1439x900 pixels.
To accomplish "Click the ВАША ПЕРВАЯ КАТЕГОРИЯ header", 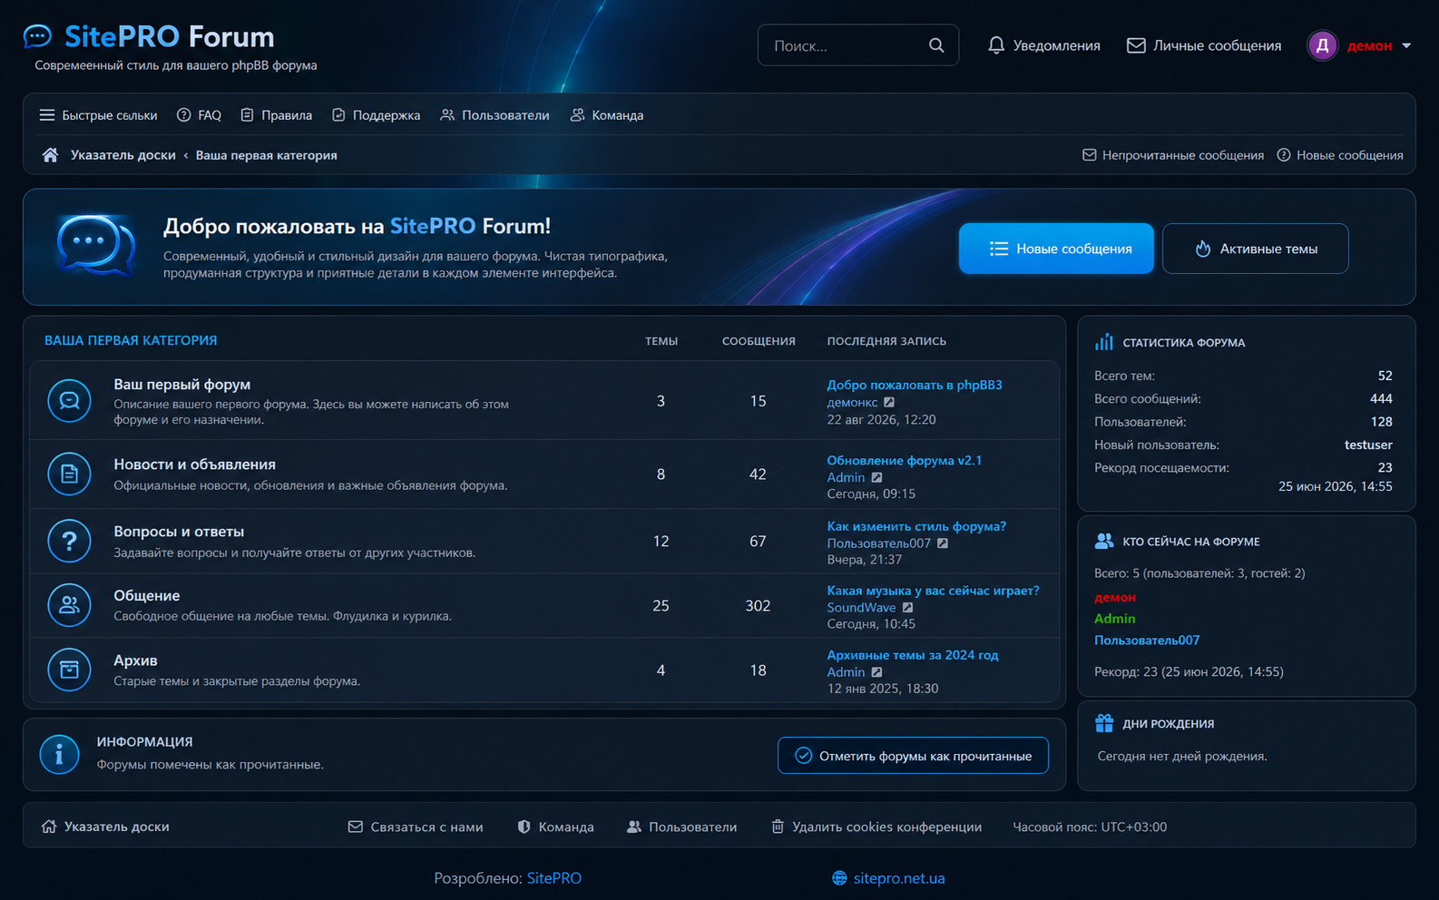I will click(x=131, y=340).
